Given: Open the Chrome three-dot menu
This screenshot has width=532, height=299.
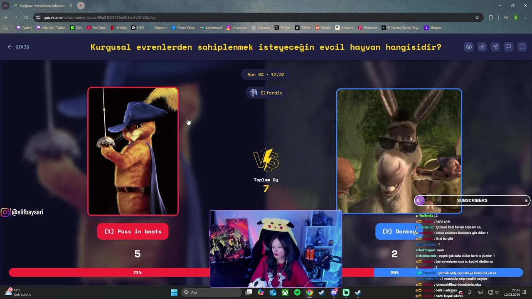Looking at the screenshot, I should [526, 17].
